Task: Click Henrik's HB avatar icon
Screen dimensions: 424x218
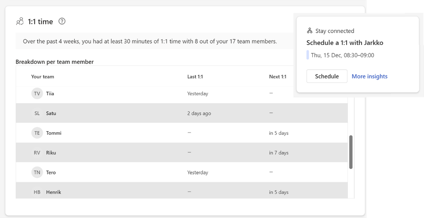Action: point(37,192)
